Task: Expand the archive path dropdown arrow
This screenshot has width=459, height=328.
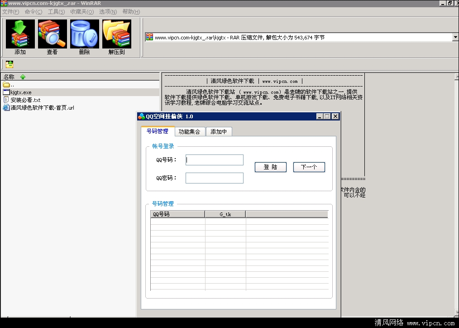Action: coord(455,37)
